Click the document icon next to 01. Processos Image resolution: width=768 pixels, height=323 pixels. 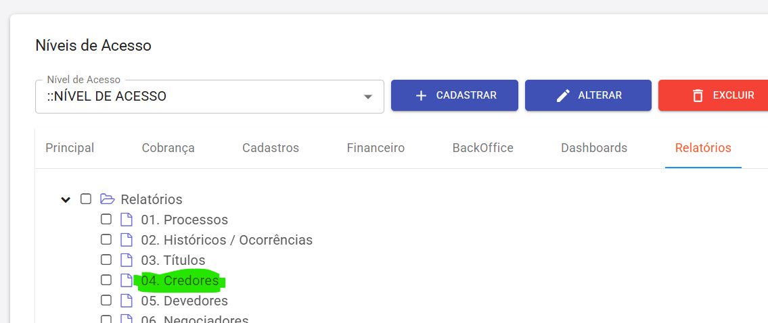(126, 220)
